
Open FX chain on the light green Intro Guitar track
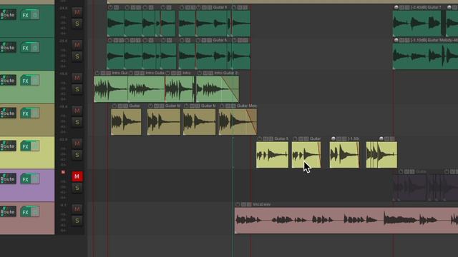pyautogui.click(x=26, y=81)
